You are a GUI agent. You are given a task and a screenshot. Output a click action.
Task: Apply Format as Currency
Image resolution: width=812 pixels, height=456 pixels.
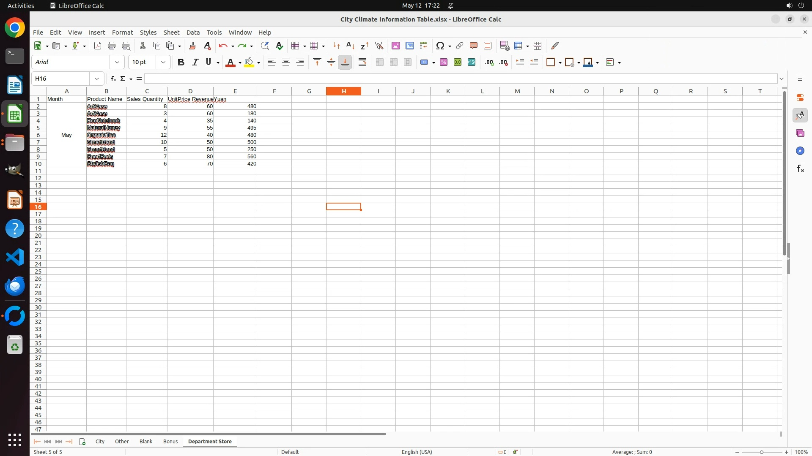tap(424, 62)
